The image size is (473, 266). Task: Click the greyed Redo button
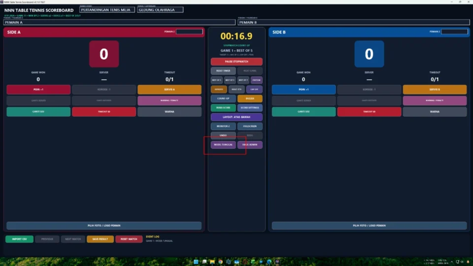250,135
